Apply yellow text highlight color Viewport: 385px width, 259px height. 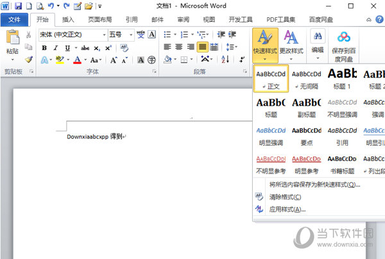(60, 60)
